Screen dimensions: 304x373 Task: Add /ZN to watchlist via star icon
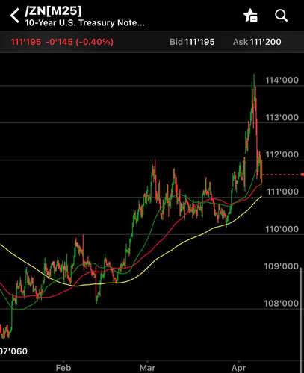tap(250, 16)
